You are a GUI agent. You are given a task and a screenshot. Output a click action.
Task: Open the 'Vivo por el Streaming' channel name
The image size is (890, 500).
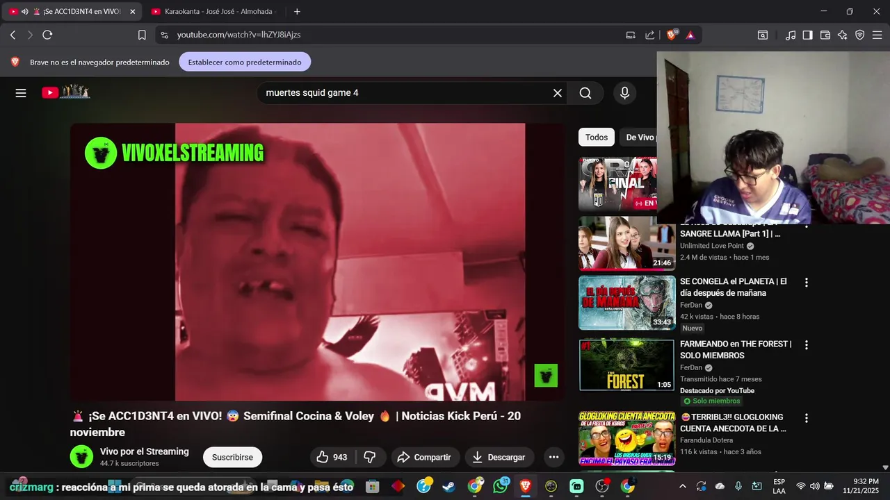point(144,451)
